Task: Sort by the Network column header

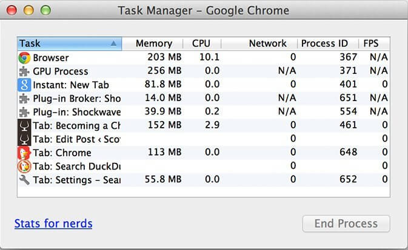Action: click(x=267, y=44)
